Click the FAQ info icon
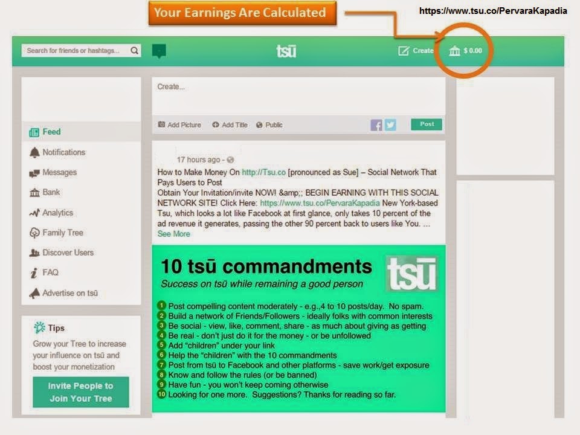The width and height of the screenshot is (580, 435). [34, 273]
